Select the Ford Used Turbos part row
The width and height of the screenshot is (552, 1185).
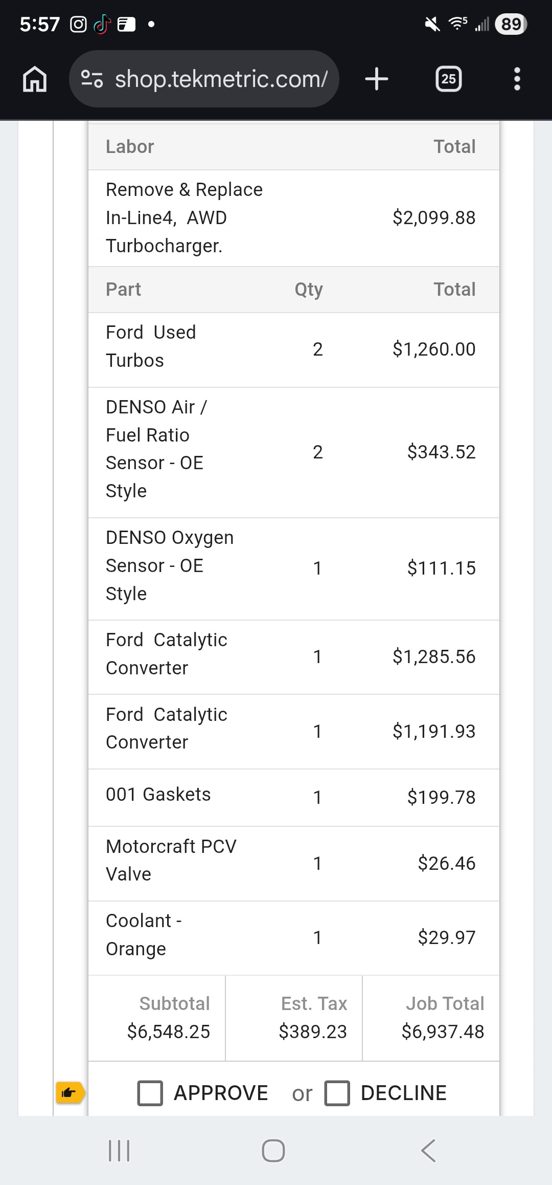click(x=293, y=349)
